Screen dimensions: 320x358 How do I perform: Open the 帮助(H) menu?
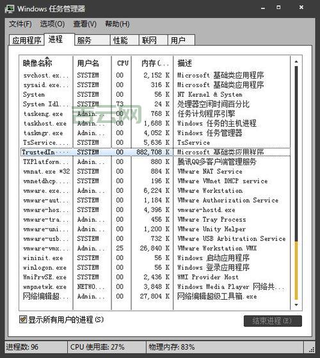pos(117,24)
